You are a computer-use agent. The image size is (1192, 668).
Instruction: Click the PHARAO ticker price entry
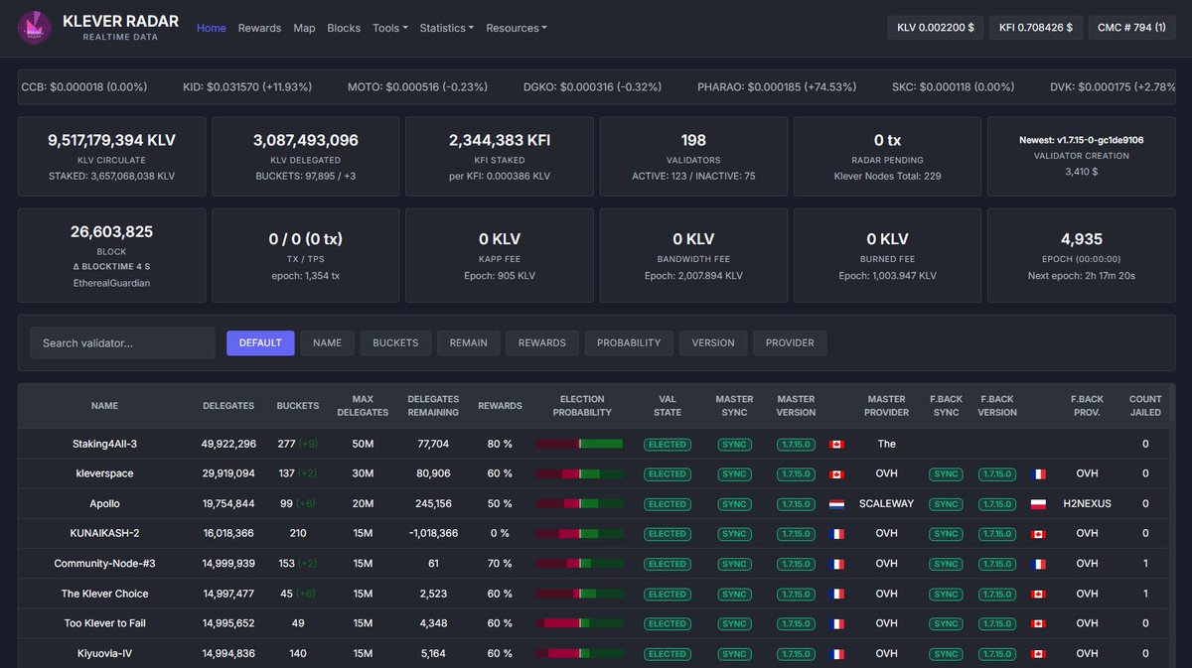click(777, 86)
